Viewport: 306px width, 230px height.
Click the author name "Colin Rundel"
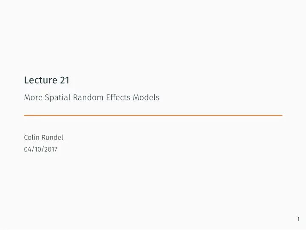(x=43, y=137)
